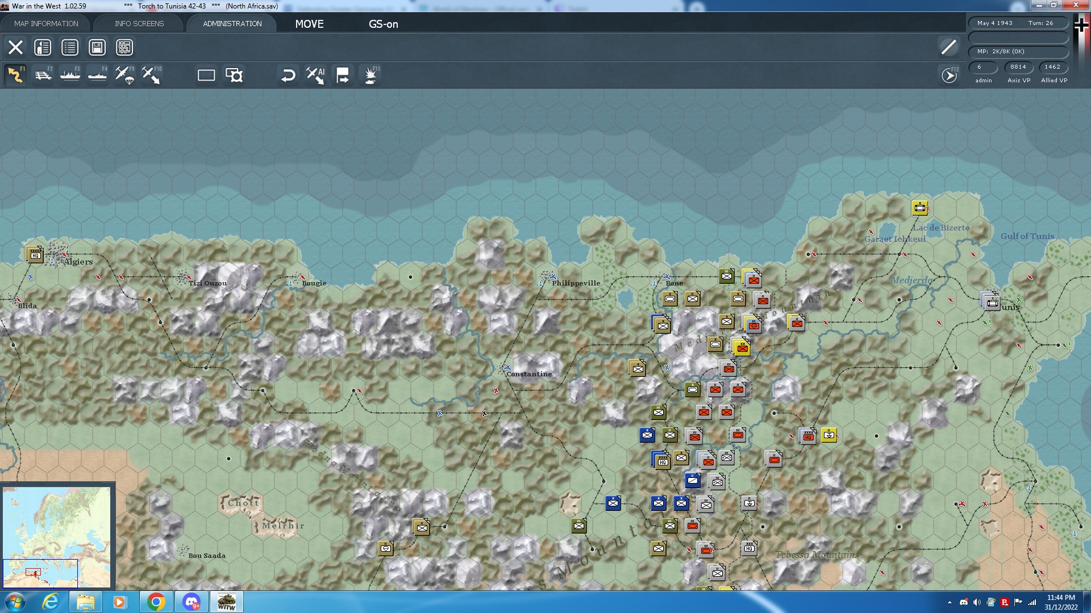Click the End Turn F12 button
This screenshot has width=1091, height=613.
tap(949, 75)
